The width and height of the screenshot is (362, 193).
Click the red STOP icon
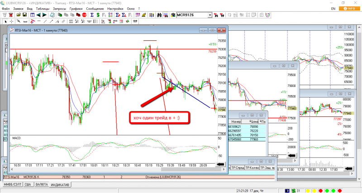(x=84, y=15)
